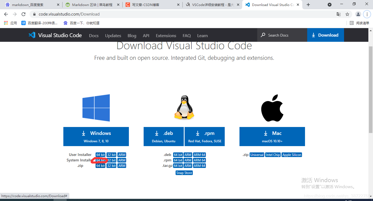Close the 写文章-CSDN博客 tab

point(178,5)
